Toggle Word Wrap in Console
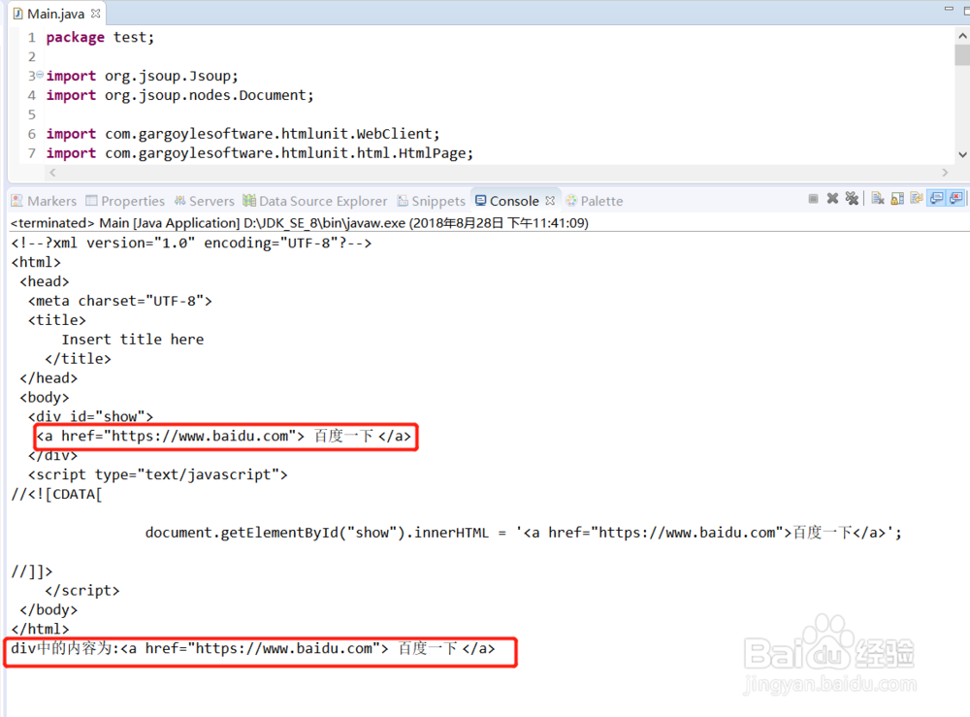This screenshot has width=970, height=717. [917, 199]
